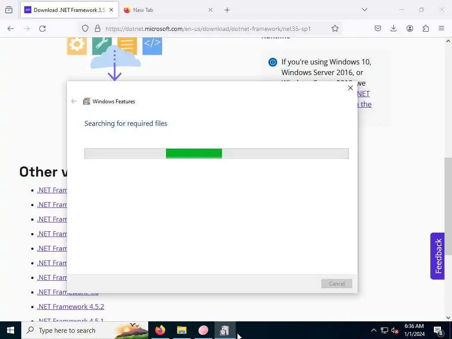Open a new browser tab with plus

tap(227, 10)
